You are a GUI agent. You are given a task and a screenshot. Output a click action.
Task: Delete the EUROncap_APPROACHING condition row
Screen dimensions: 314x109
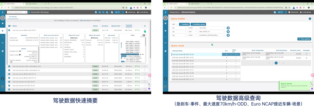[x=228, y=35]
